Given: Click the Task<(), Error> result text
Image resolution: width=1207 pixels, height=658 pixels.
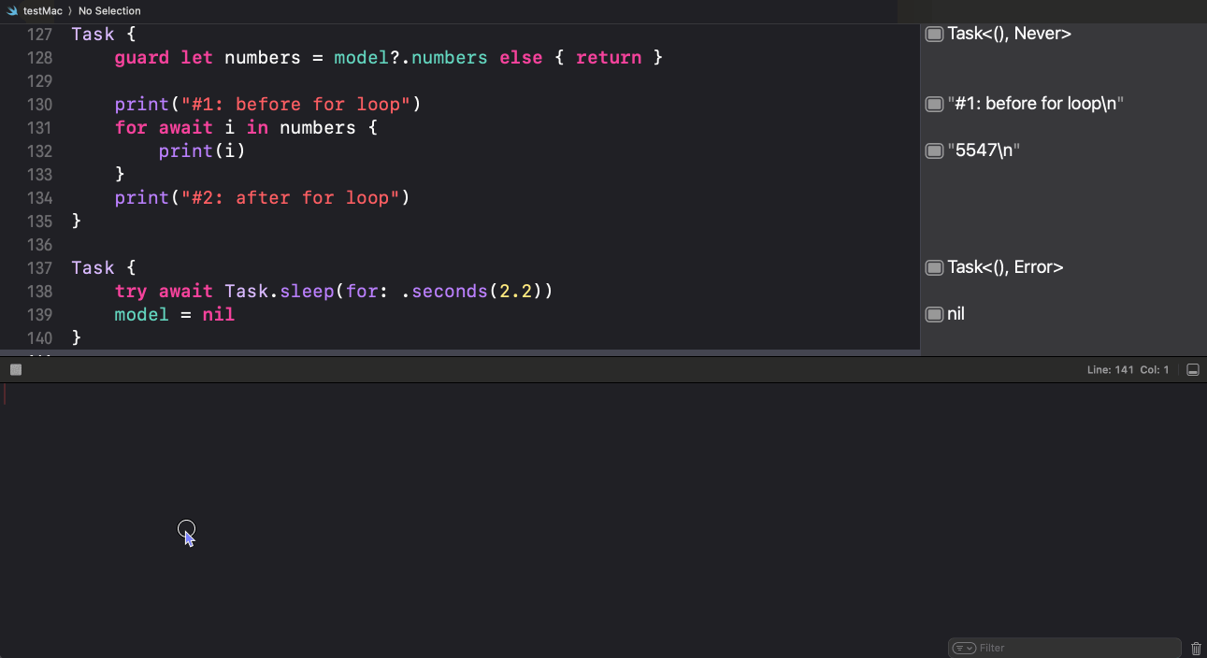Looking at the screenshot, I should [x=1005, y=268].
